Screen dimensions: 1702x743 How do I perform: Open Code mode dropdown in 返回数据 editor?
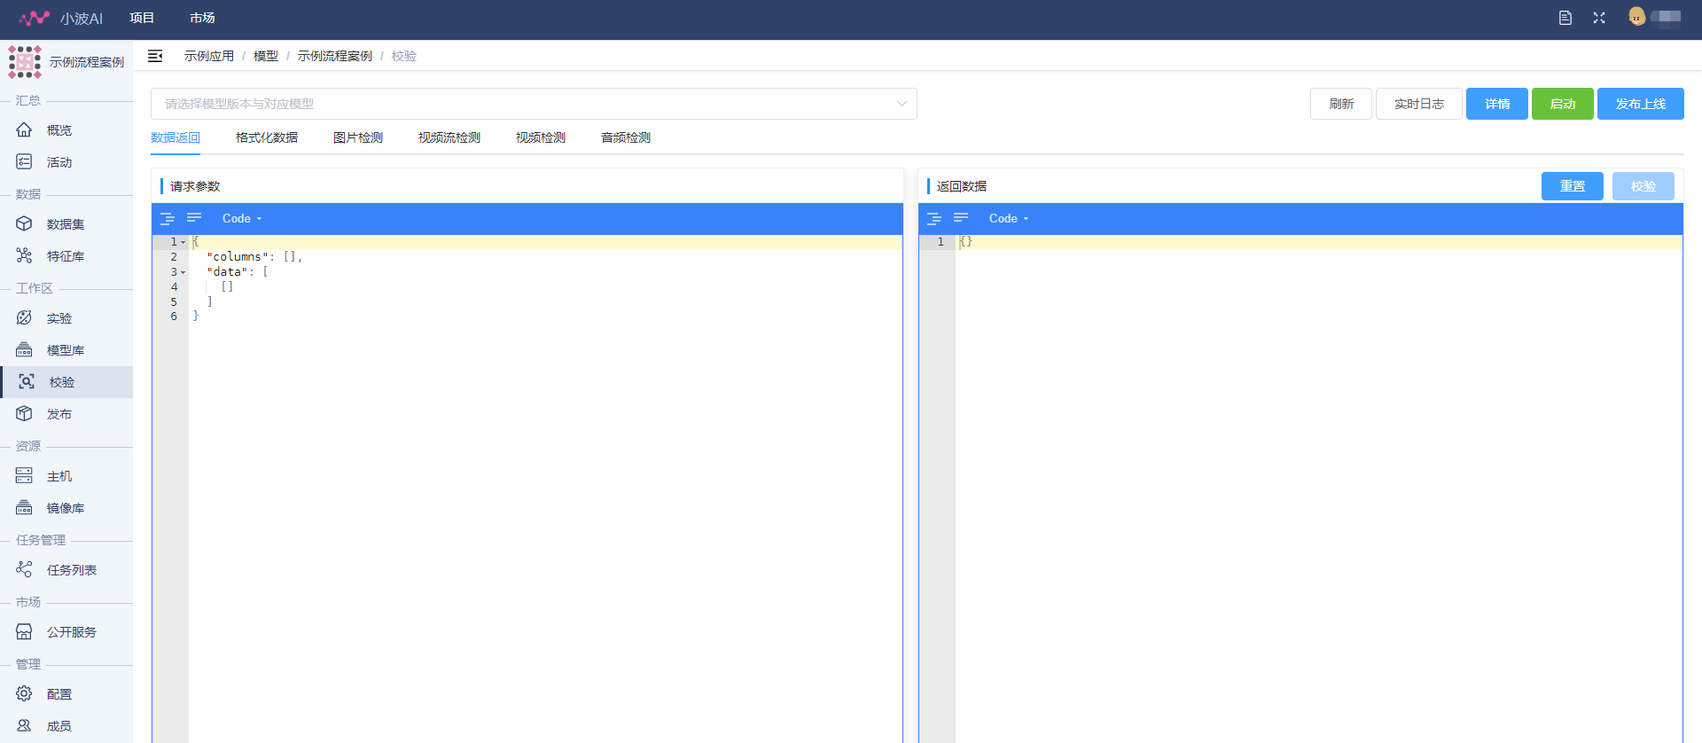1009,218
